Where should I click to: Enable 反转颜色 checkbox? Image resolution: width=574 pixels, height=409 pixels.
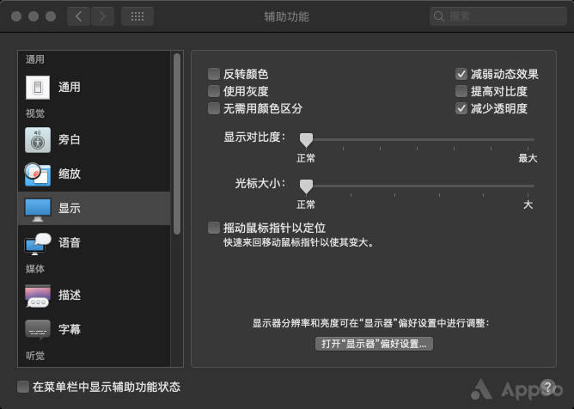pyautogui.click(x=214, y=74)
